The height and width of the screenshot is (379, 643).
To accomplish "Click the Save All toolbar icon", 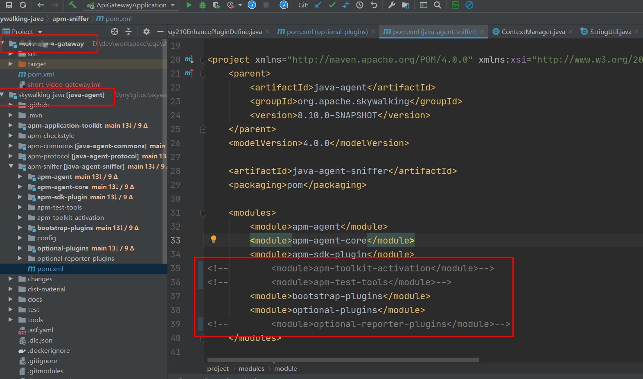I will pyautogui.click(x=9, y=5).
